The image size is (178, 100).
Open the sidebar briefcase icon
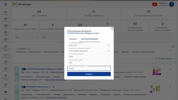tap(6, 69)
